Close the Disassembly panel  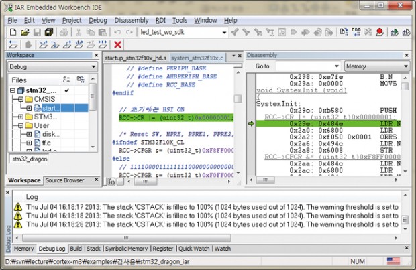(x=407, y=55)
